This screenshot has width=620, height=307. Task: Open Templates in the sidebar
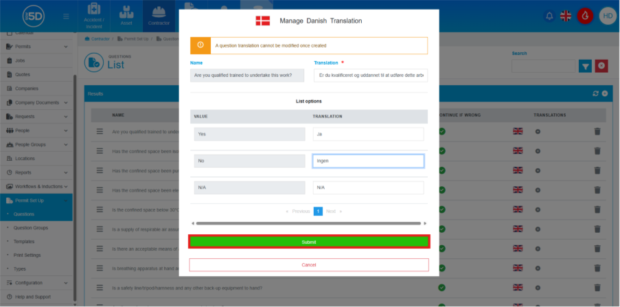(25, 241)
